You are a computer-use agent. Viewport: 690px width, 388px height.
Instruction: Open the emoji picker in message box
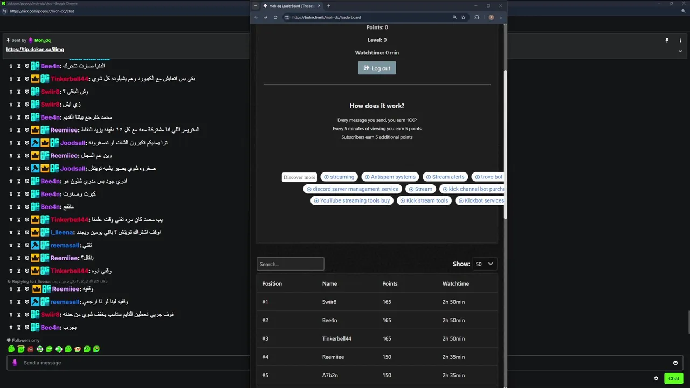coord(675,363)
